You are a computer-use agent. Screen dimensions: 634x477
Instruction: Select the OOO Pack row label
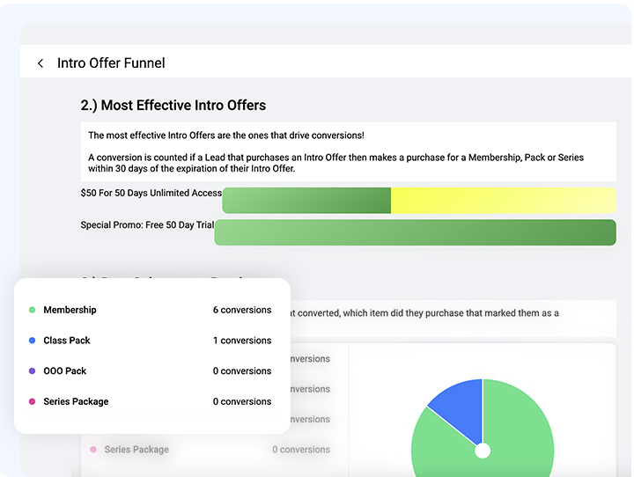pyautogui.click(x=64, y=371)
